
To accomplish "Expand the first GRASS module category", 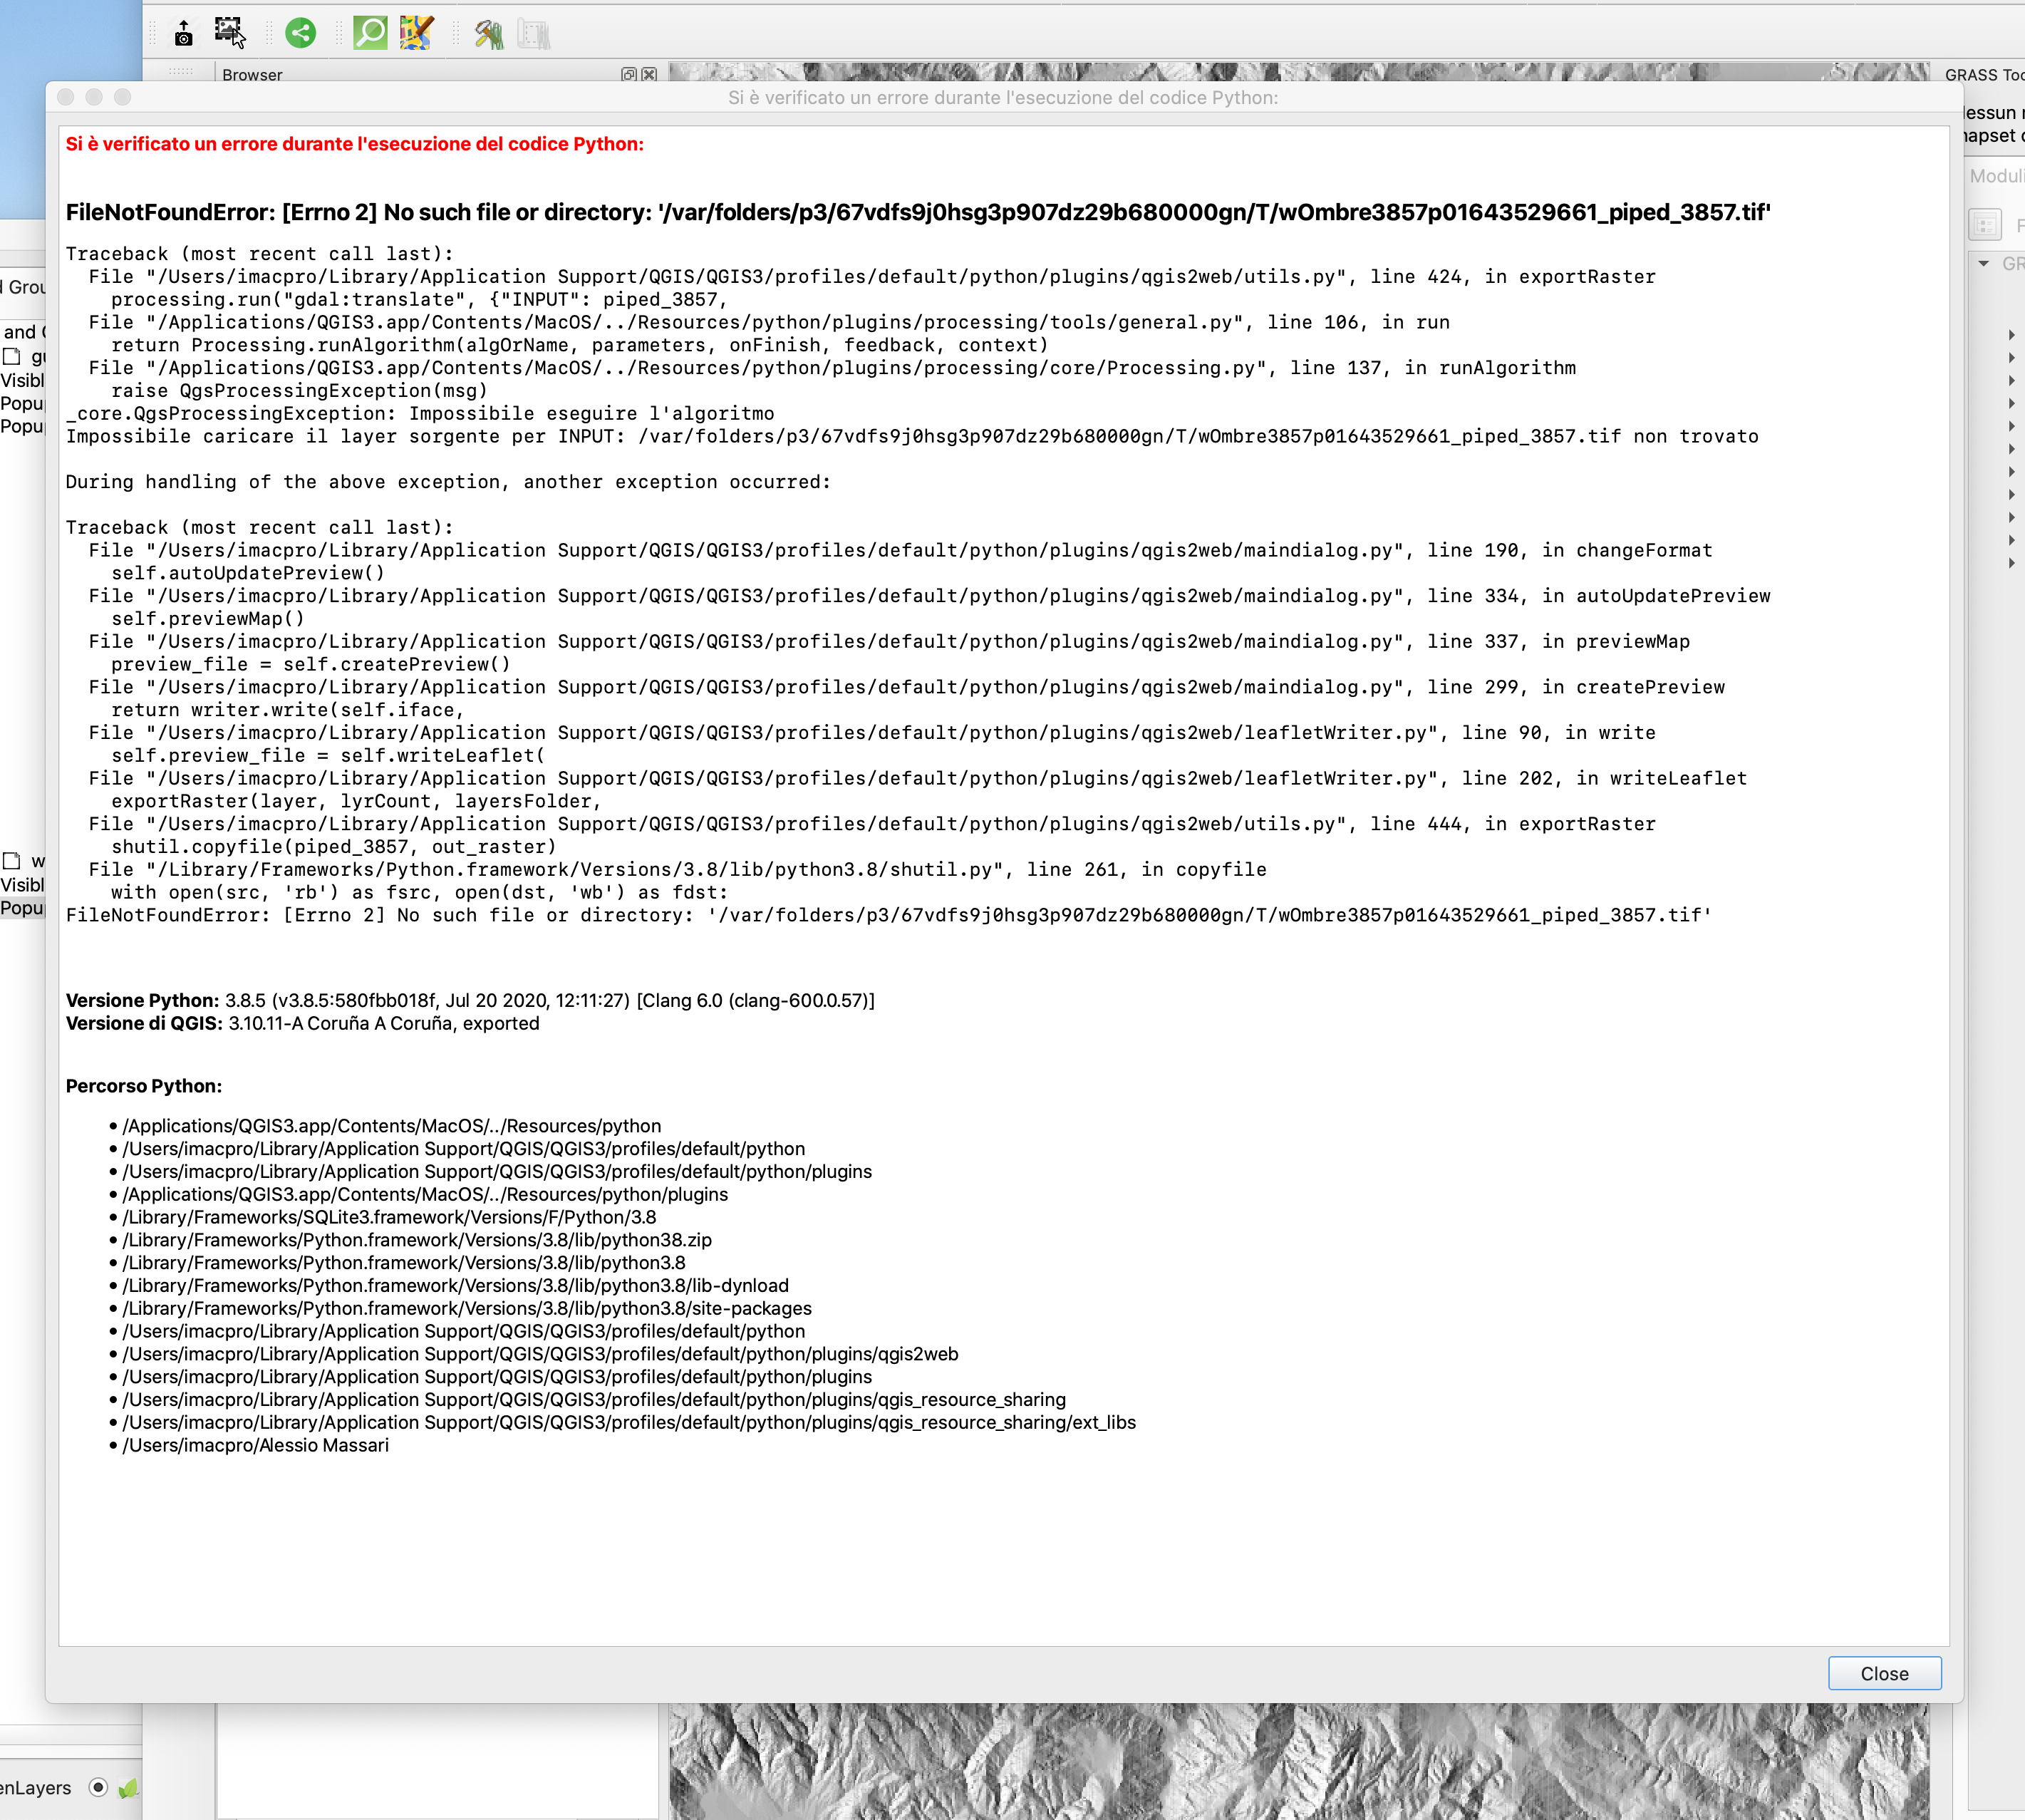I will pos(2012,335).
